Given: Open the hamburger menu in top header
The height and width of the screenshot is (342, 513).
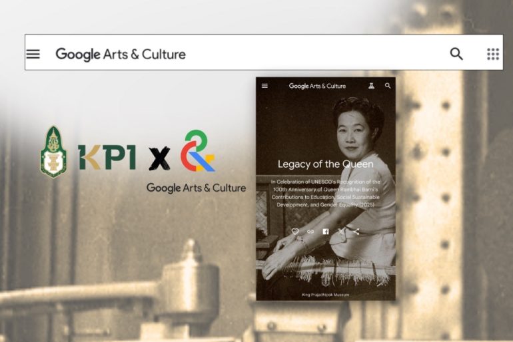Looking at the screenshot, I should tap(33, 54).
